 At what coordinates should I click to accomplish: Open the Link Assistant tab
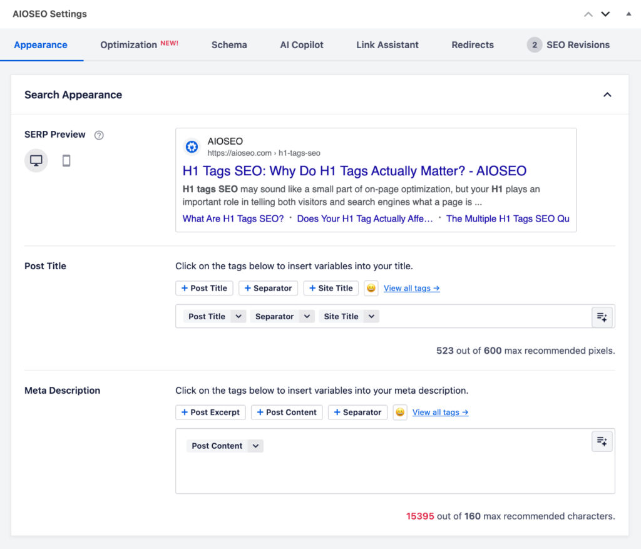(x=387, y=45)
